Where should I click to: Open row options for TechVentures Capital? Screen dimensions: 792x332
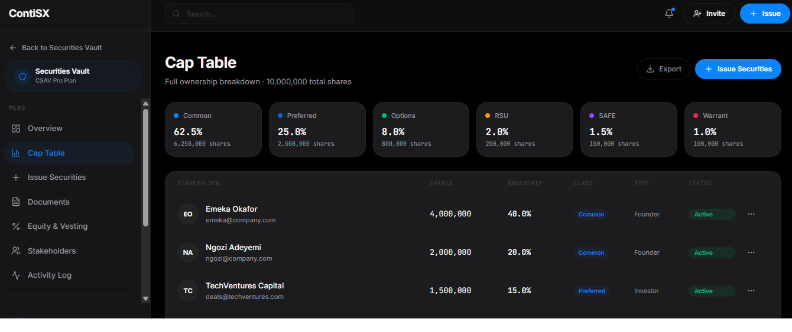point(751,291)
